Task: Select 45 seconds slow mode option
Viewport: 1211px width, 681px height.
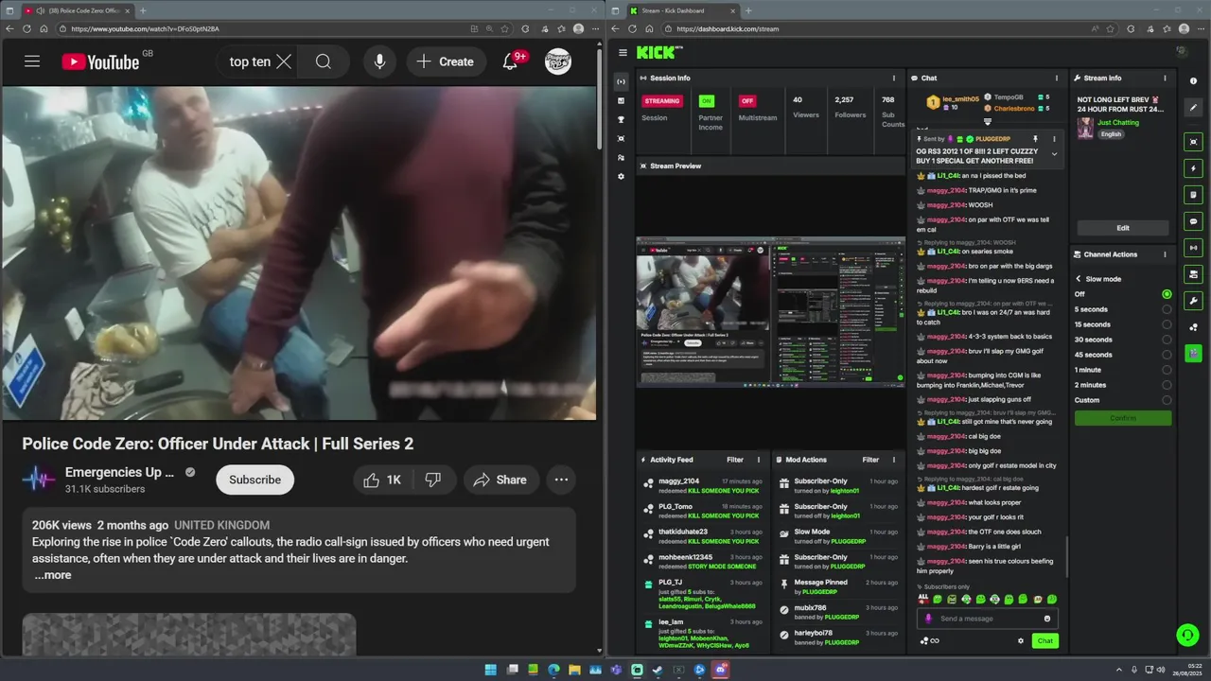Action: click(x=1167, y=355)
